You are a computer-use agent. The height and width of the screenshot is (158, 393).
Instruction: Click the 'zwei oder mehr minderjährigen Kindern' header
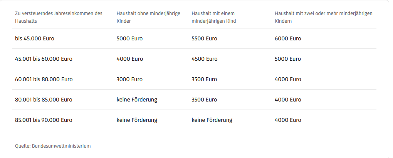pos(323,17)
